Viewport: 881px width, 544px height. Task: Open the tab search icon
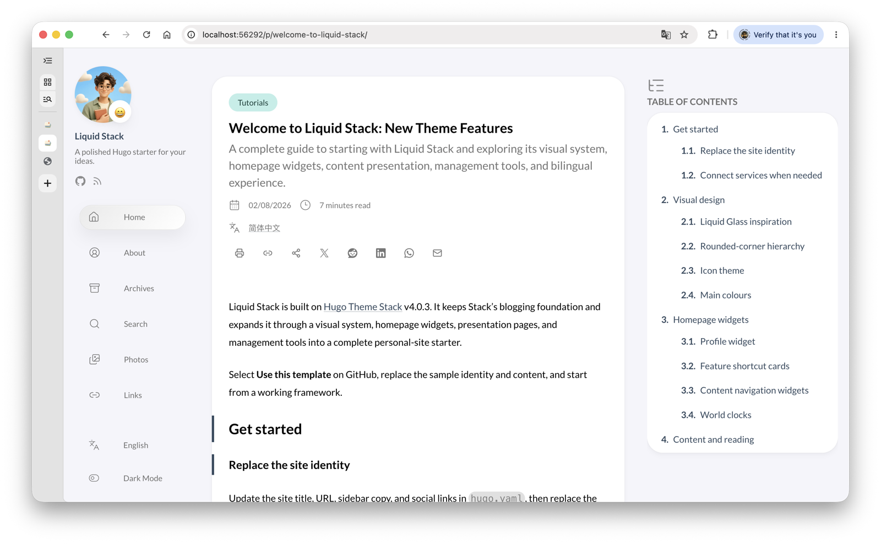point(48,100)
